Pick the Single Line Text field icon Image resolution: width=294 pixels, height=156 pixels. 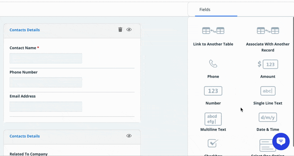point(268,91)
